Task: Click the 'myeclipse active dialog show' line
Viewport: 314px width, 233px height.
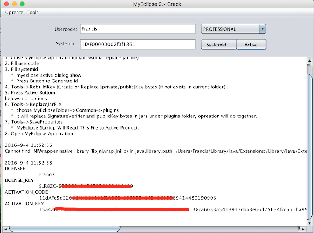Action: [46, 75]
